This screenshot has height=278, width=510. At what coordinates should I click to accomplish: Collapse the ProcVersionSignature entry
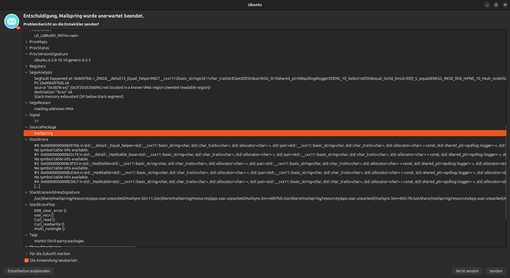pos(27,54)
